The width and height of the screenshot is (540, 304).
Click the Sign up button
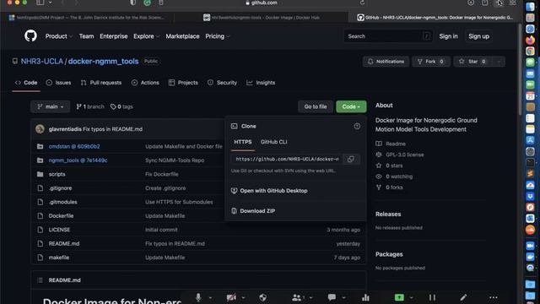(x=478, y=36)
